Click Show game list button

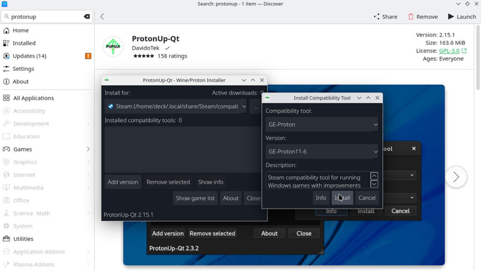point(195,198)
